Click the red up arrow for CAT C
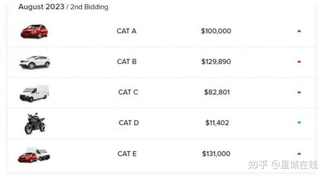 point(299,92)
